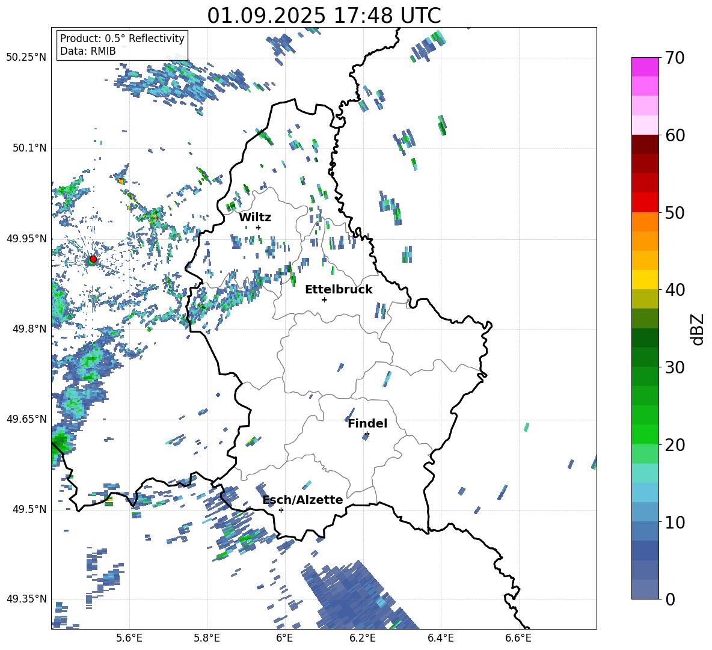712x650 pixels.
Task: Click the 'Wiltz' city label
Action: coord(255,218)
